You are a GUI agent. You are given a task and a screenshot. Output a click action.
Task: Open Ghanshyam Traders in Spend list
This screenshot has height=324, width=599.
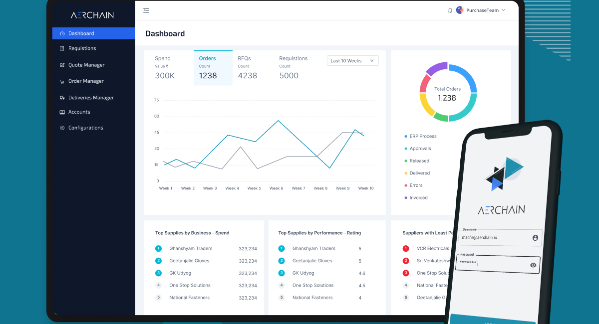tap(191, 248)
